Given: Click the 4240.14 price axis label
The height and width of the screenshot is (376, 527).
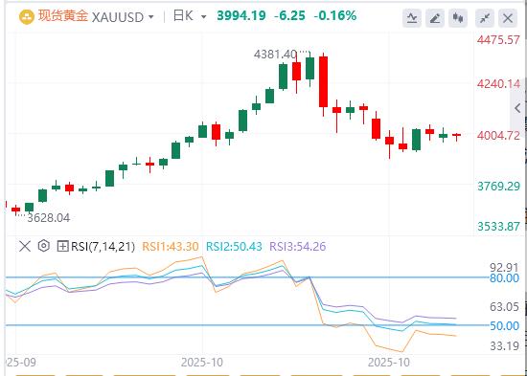Looking at the screenshot, I should tap(498, 84).
